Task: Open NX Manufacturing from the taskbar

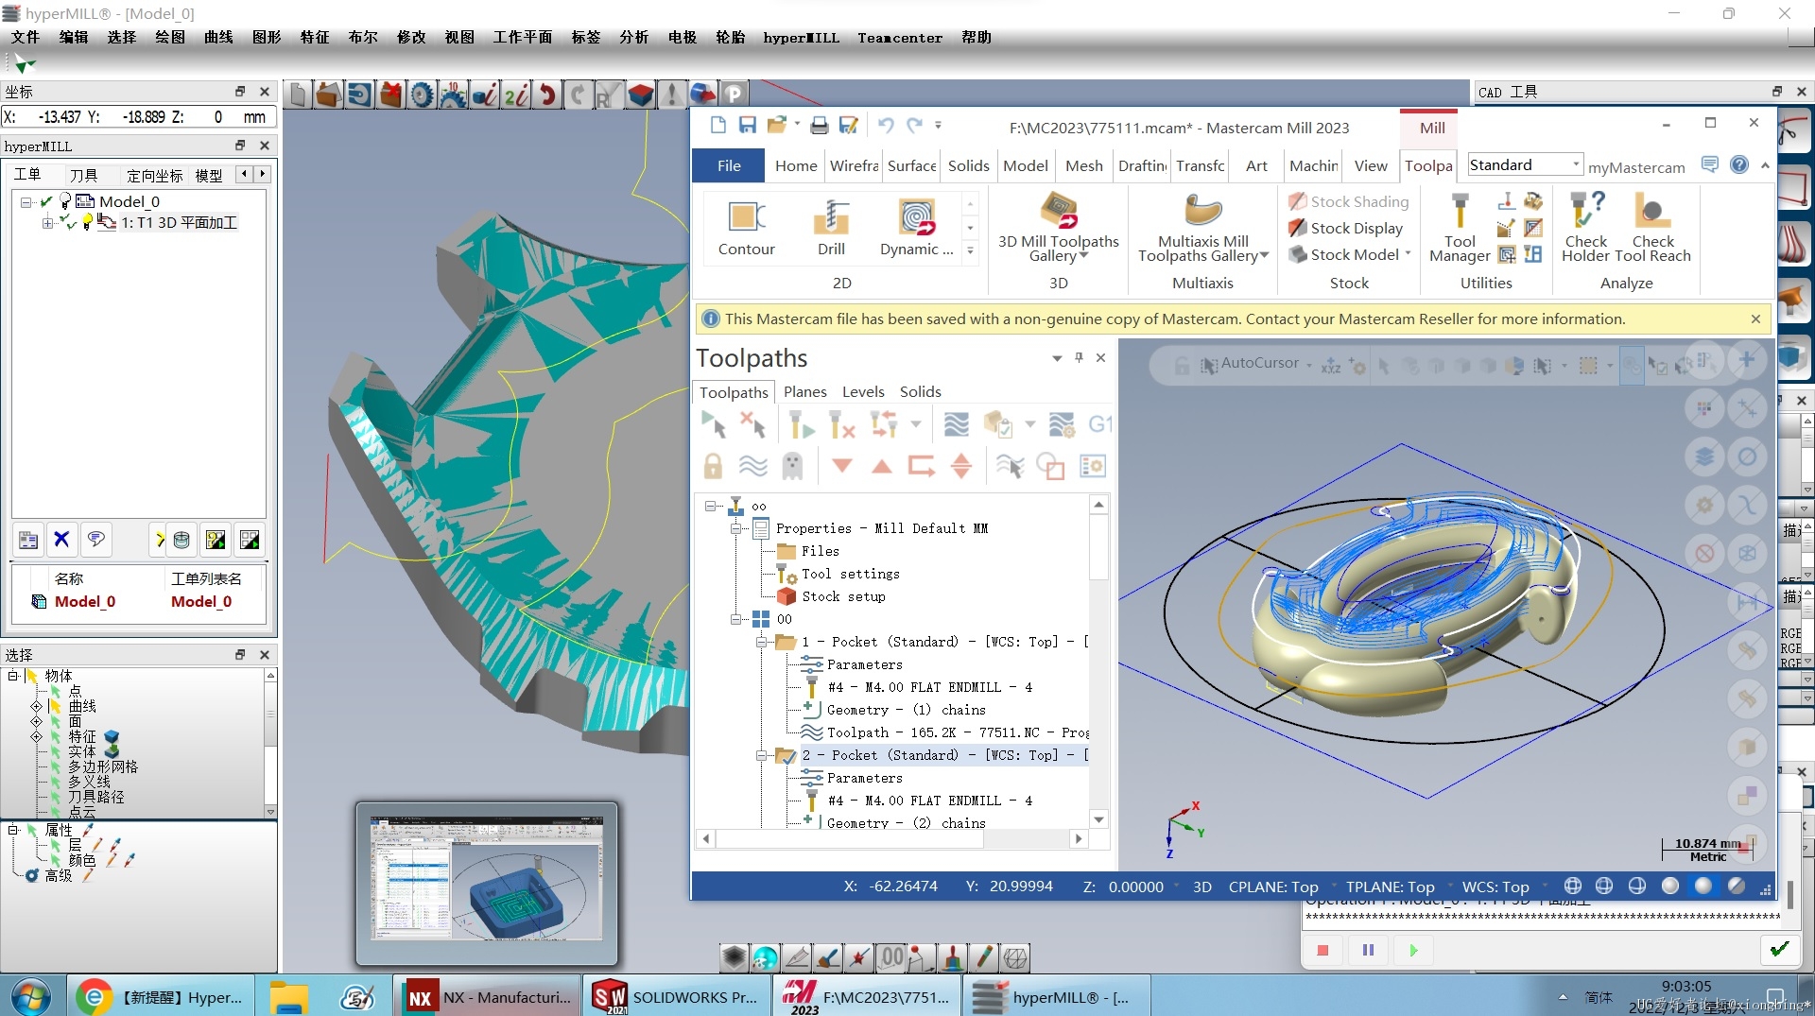Action: (x=488, y=997)
